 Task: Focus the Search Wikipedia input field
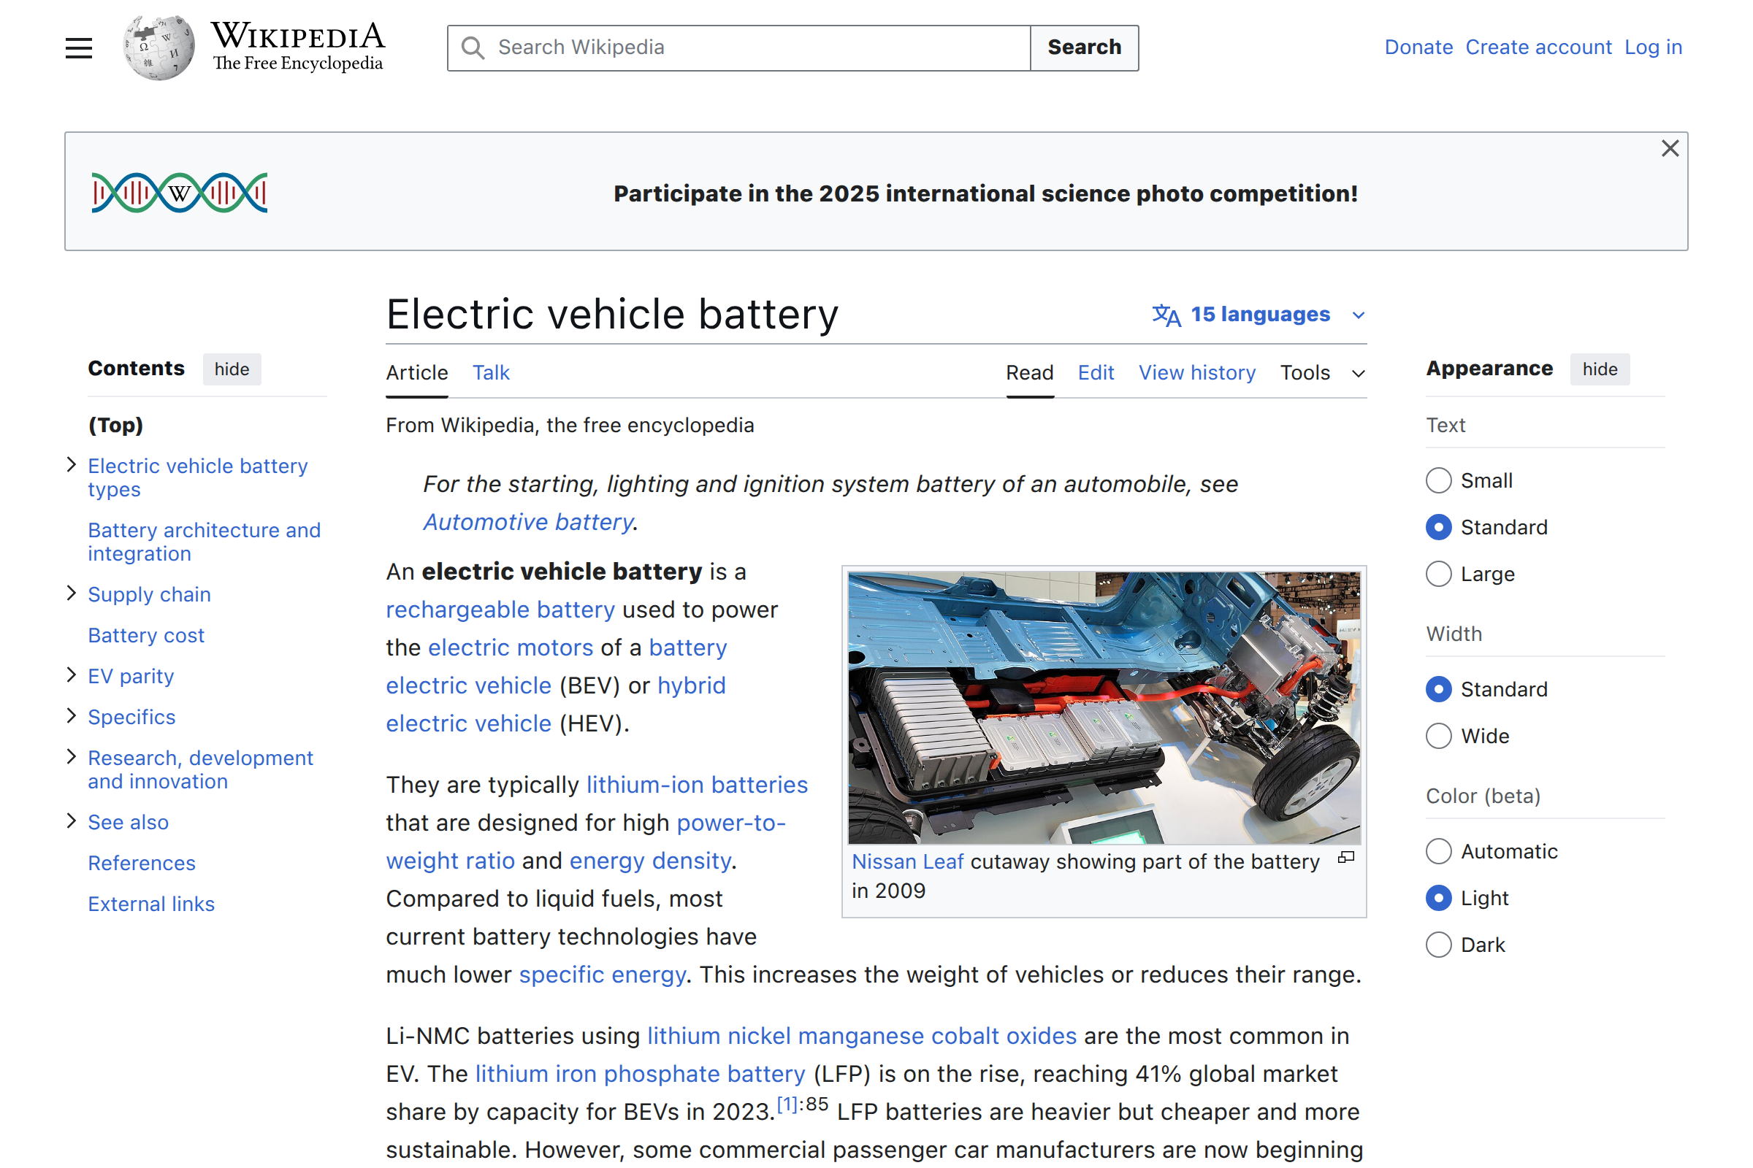(x=738, y=47)
